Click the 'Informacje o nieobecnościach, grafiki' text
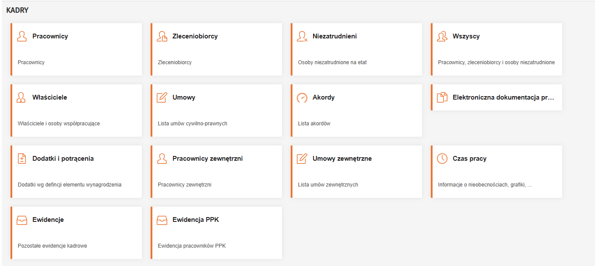Screen dimensions: 595x266 (485, 185)
